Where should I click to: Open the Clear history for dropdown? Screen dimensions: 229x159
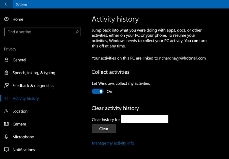145,119
